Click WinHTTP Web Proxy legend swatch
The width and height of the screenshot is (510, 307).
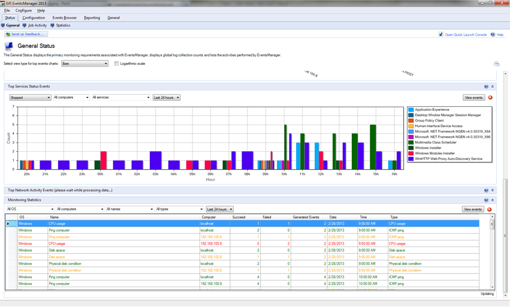pos(411,159)
